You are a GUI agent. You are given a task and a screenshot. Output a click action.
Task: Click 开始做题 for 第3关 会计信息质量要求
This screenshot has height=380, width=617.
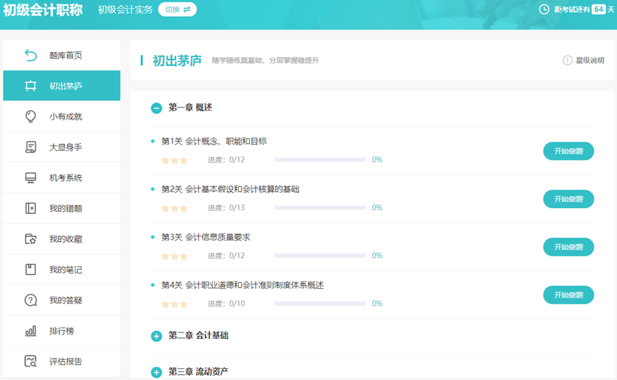coord(568,247)
